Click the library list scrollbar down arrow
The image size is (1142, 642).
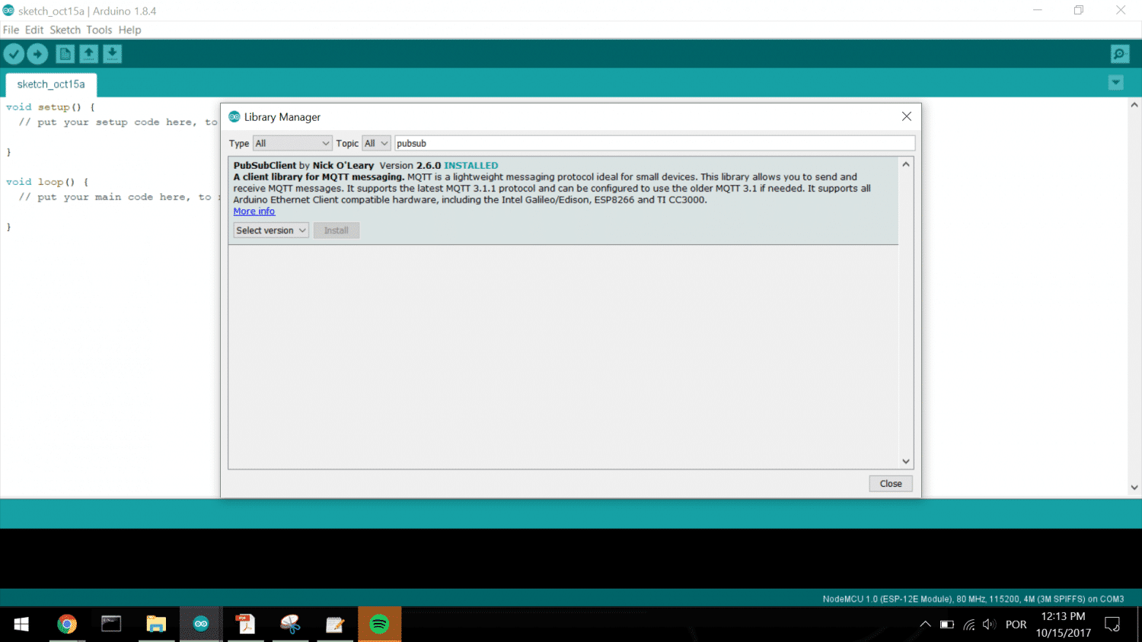coord(905,461)
